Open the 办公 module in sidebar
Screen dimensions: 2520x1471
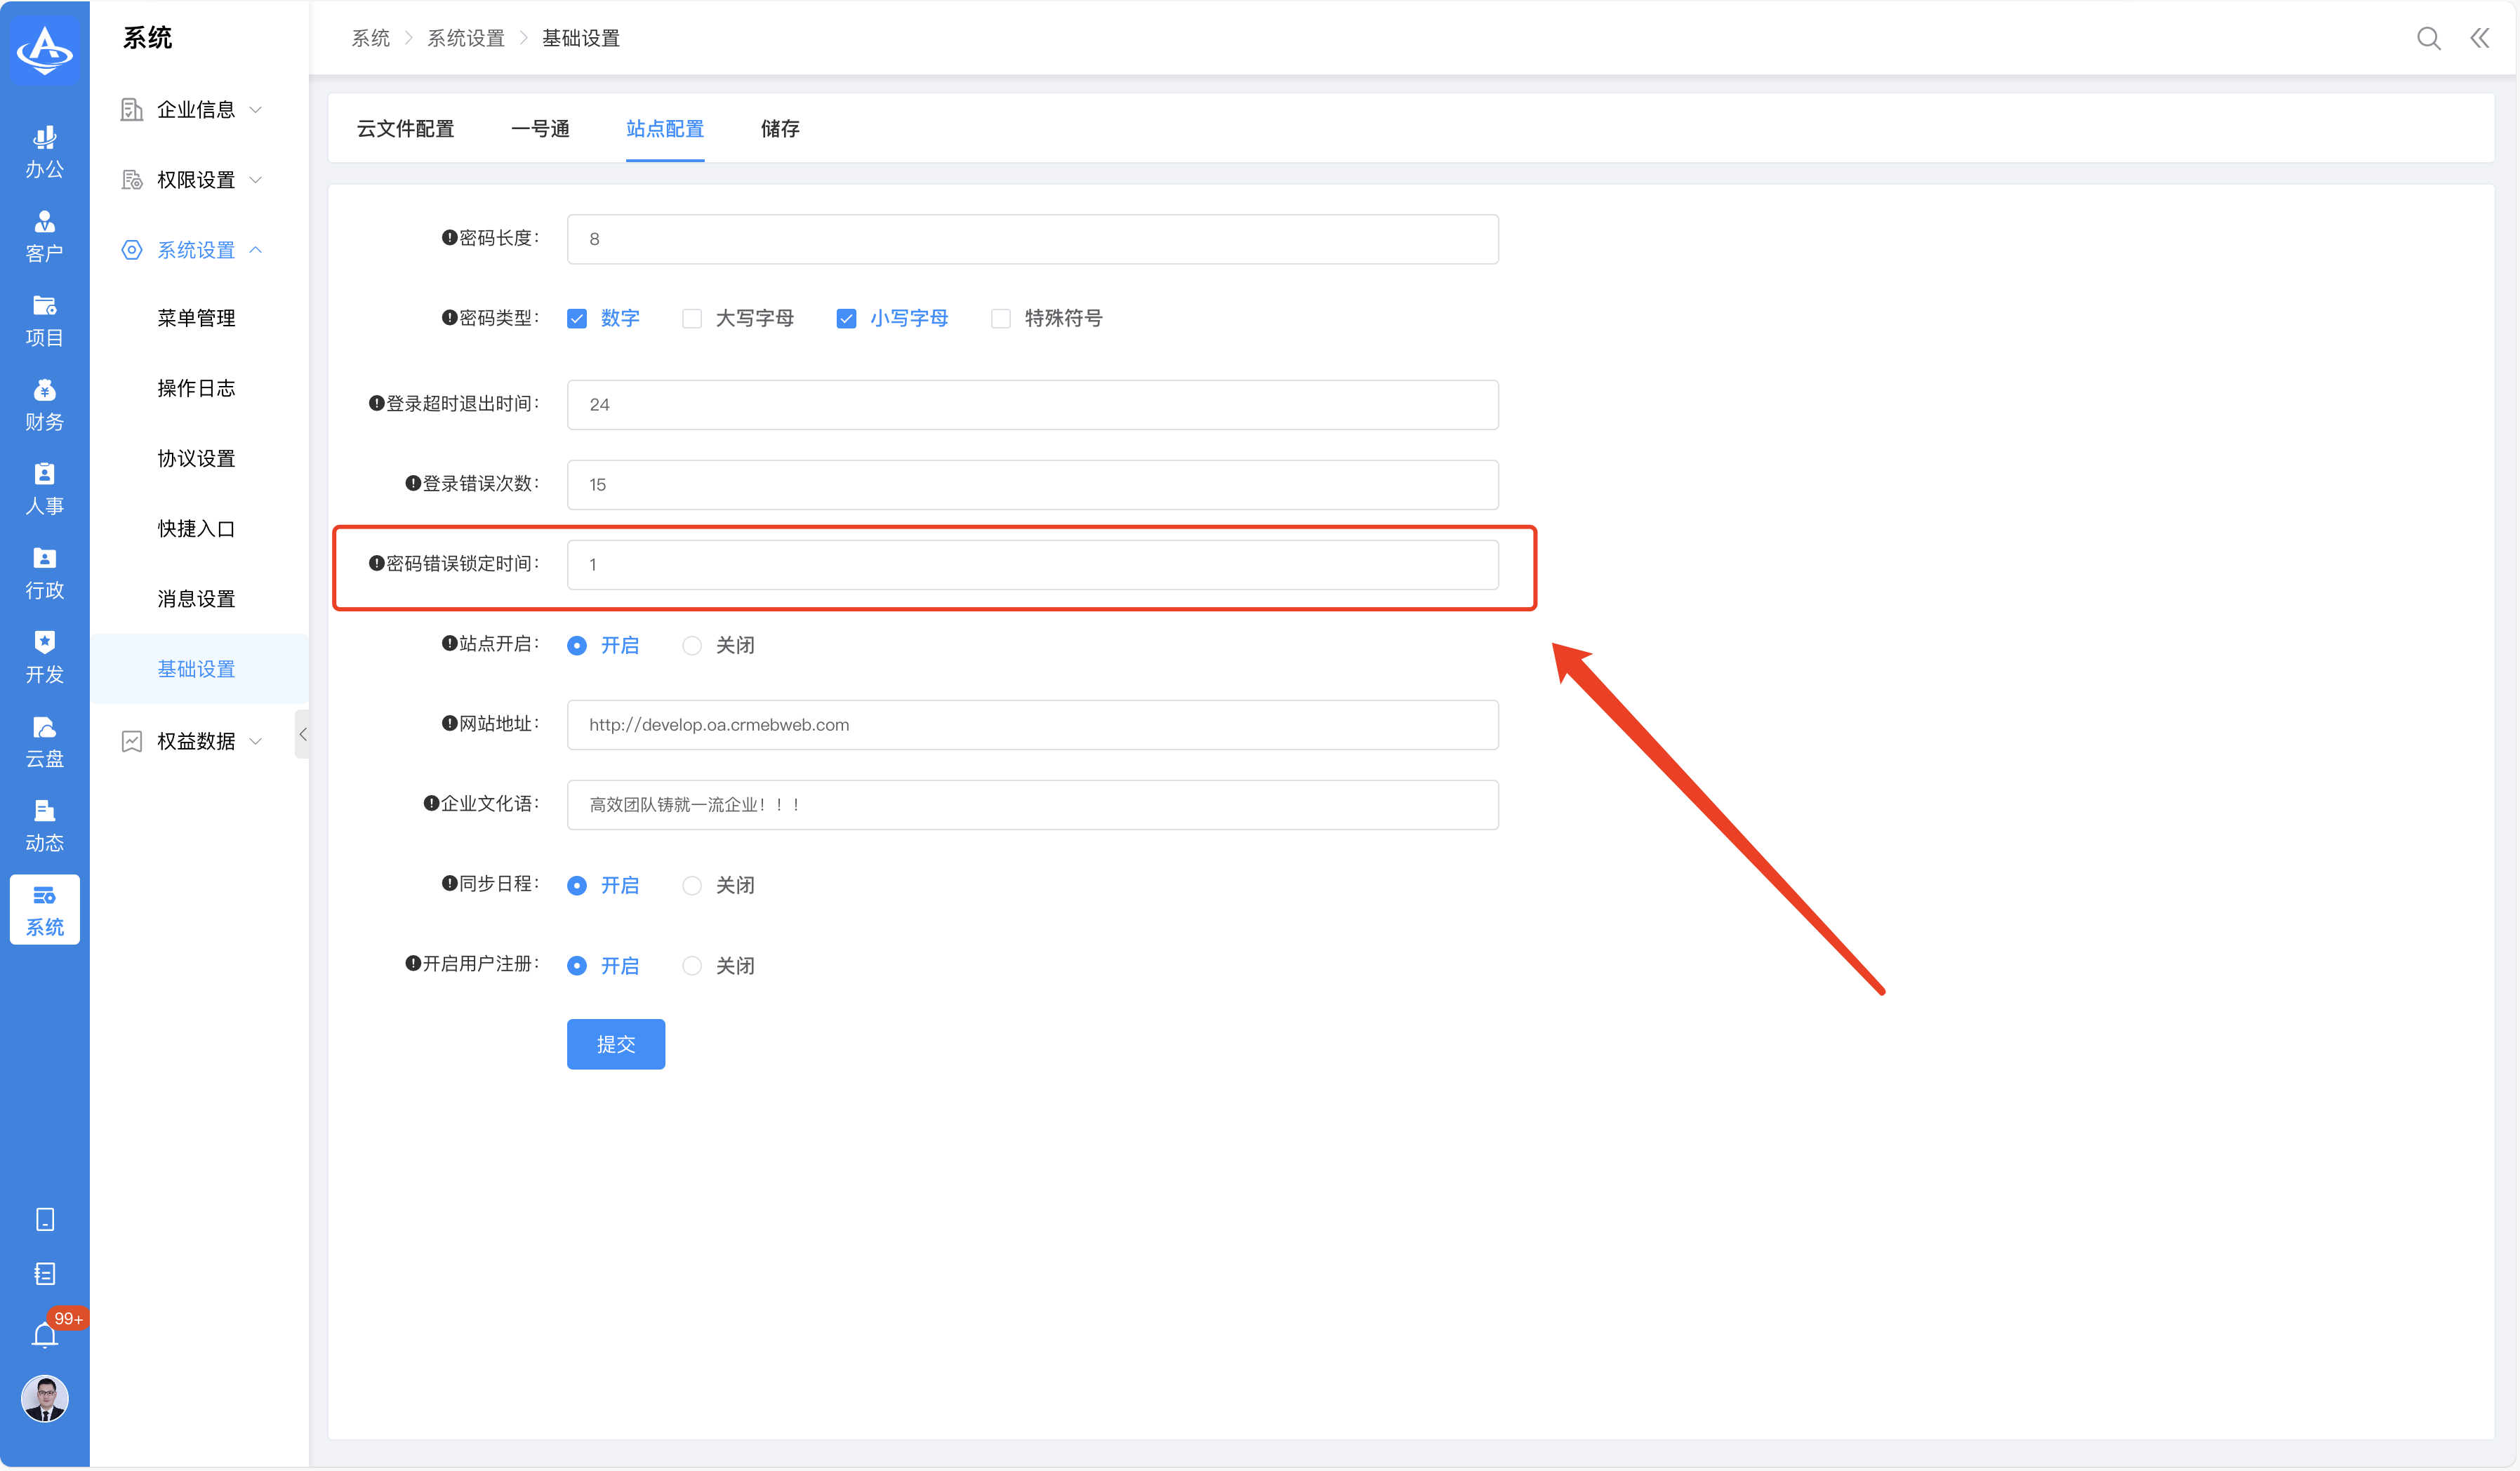pyautogui.click(x=44, y=151)
